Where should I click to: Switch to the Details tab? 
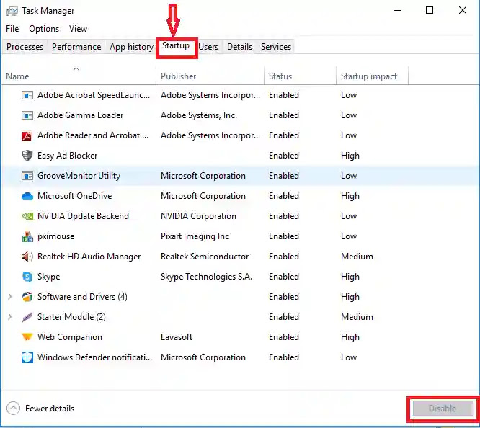click(240, 47)
